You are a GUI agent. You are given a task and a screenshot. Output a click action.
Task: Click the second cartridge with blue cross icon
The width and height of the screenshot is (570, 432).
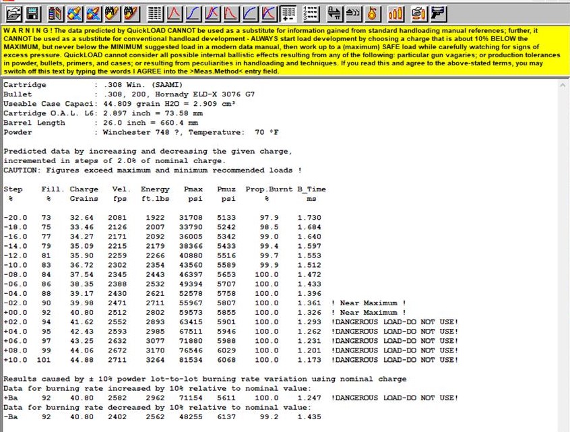click(x=94, y=12)
